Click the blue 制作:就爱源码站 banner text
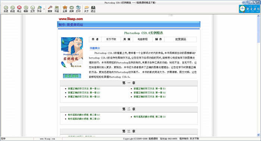This screenshot has height=141, width=261. tap(71, 25)
